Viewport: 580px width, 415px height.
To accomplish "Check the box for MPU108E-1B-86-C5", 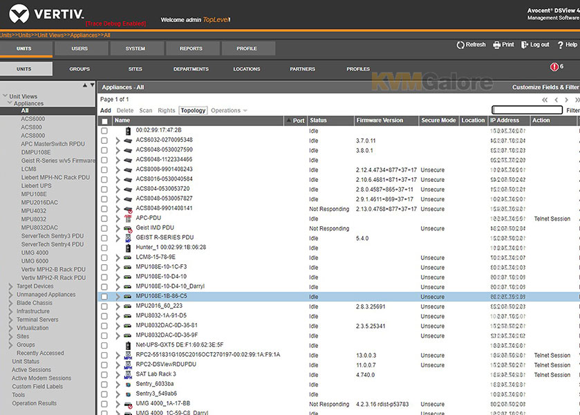I will 104,297.
